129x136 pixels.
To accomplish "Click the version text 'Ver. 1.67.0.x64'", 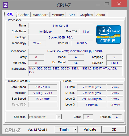I will tap(37, 130).
